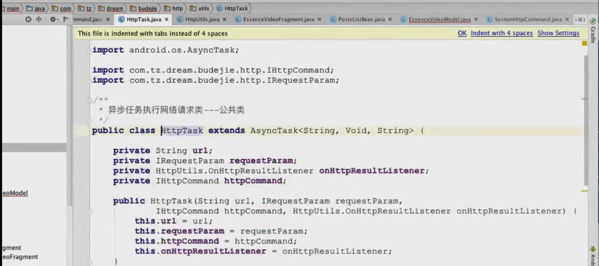Click Indent with 4 spaces link
Image resolution: width=599 pixels, height=266 pixels.
pos(502,33)
